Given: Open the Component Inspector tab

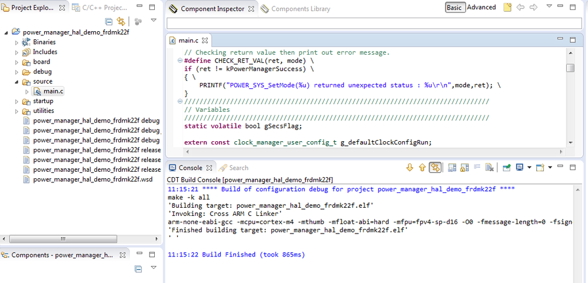Looking at the screenshot, I should (212, 9).
